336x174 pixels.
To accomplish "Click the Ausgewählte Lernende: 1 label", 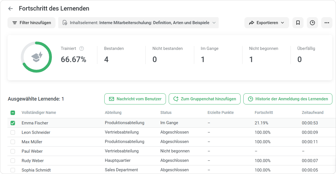I will click(x=36, y=99).
